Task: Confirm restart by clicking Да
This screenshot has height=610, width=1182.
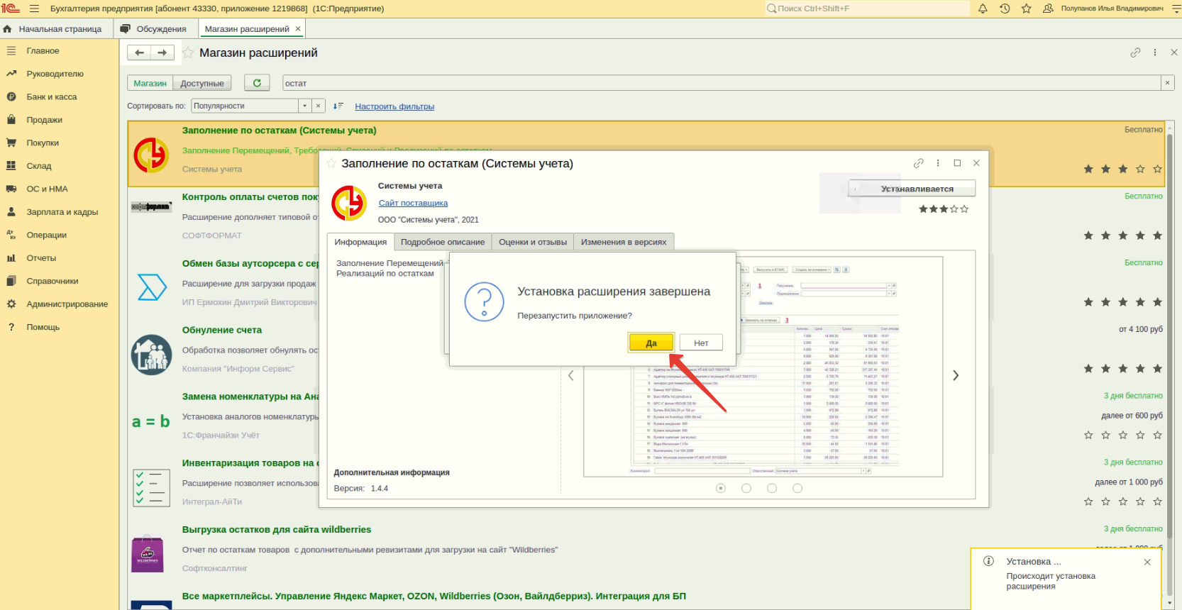Action: 651,343
